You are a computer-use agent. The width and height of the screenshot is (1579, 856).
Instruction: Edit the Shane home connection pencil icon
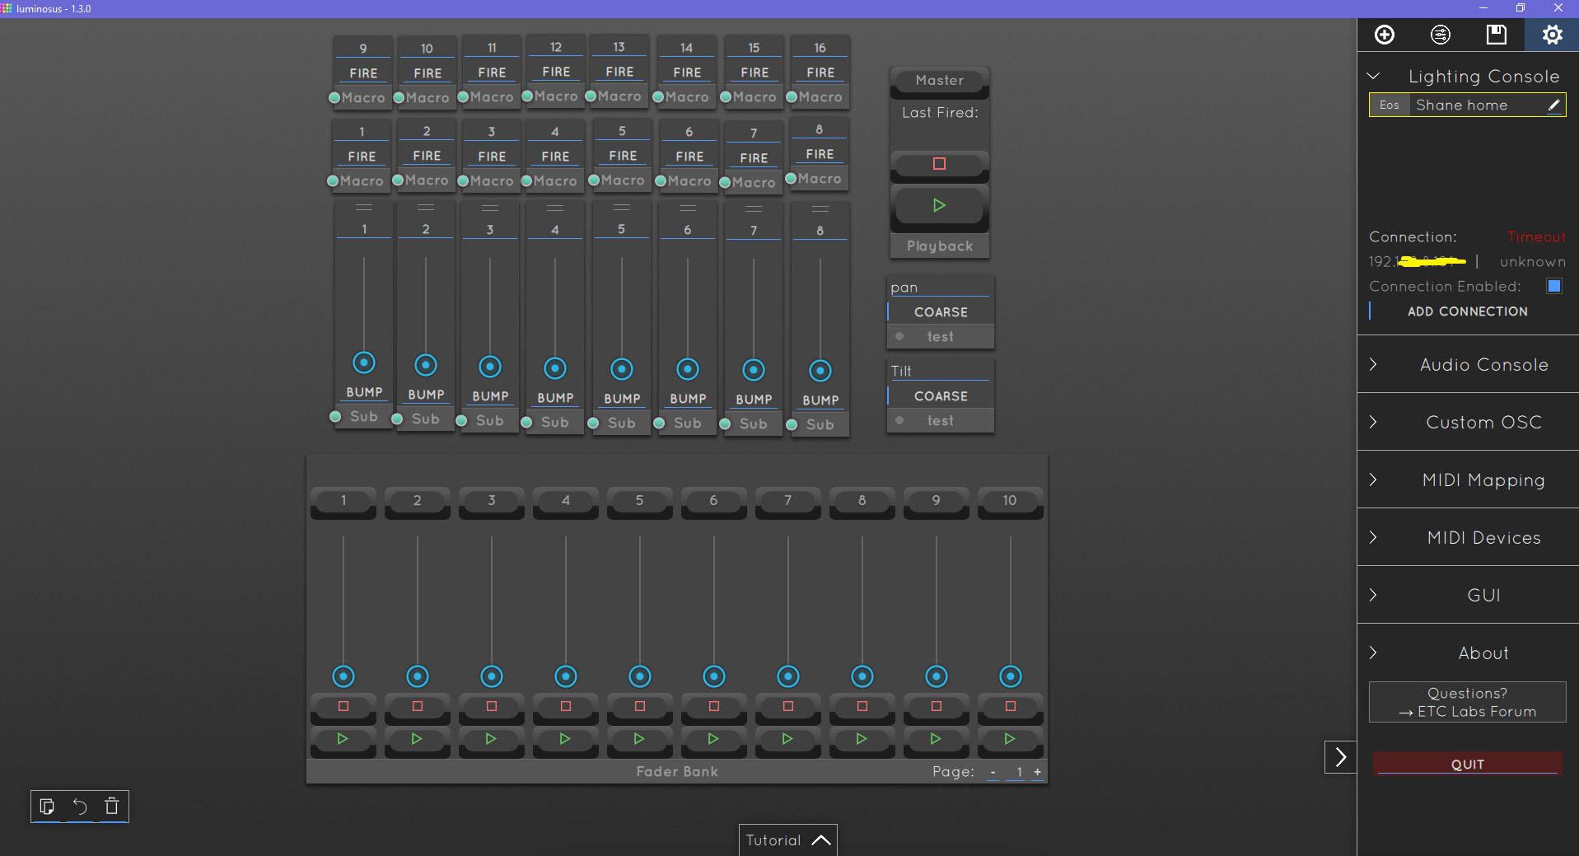(x=1553, y=105)
